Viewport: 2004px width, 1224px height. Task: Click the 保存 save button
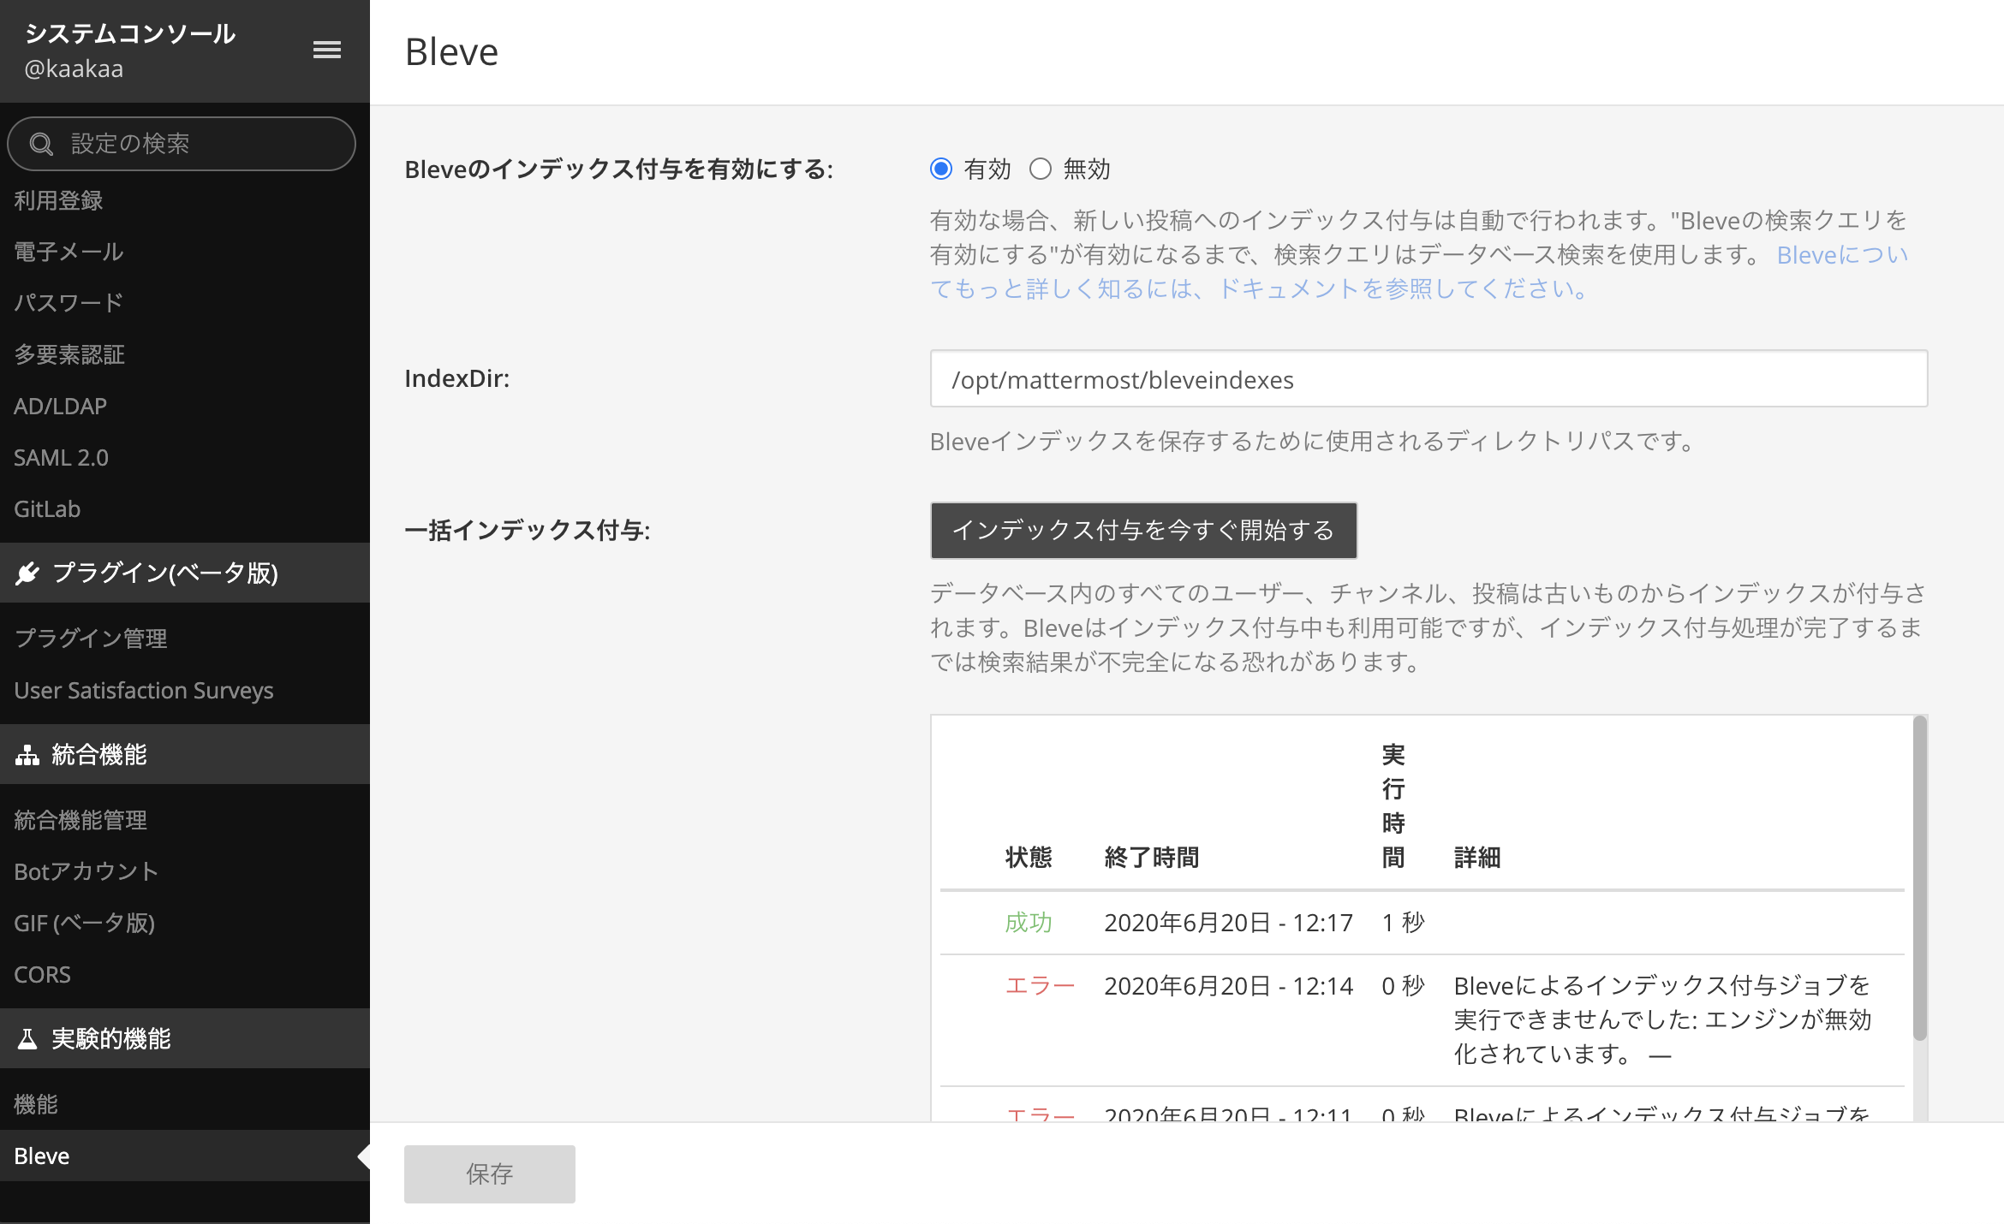pos(490,1173)
